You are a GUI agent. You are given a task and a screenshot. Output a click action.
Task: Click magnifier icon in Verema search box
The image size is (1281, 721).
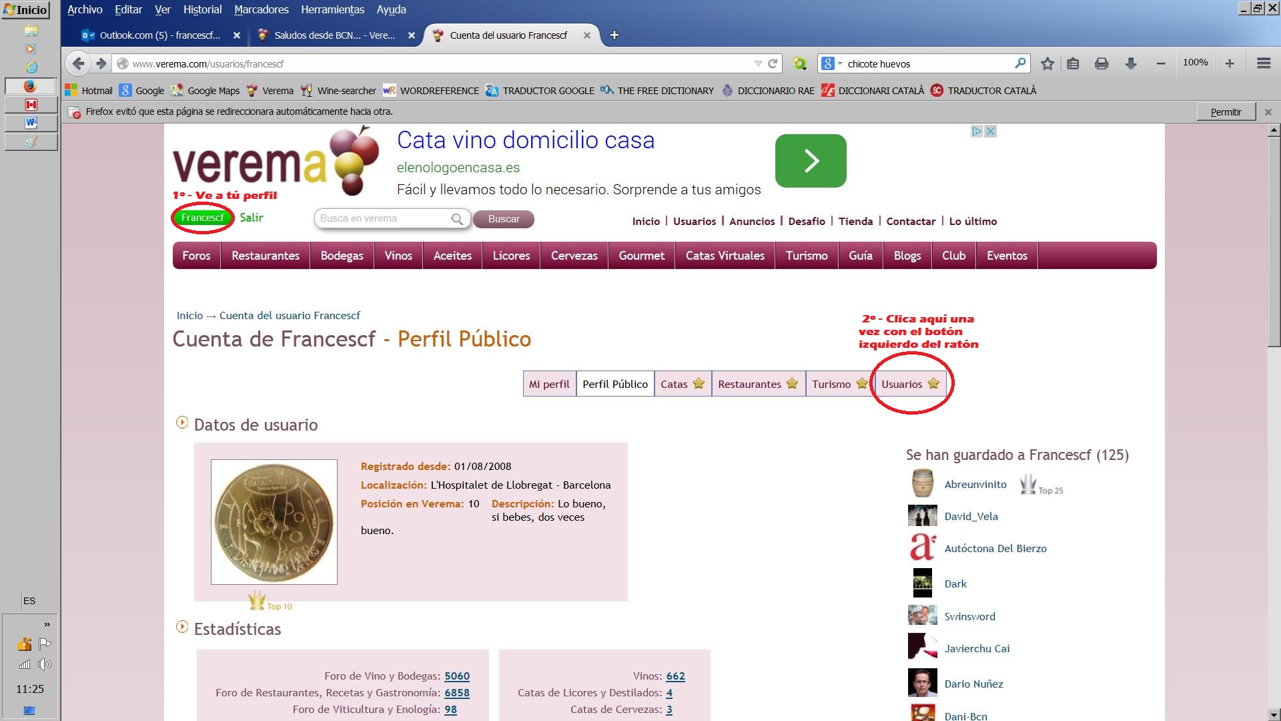(457, 219)
